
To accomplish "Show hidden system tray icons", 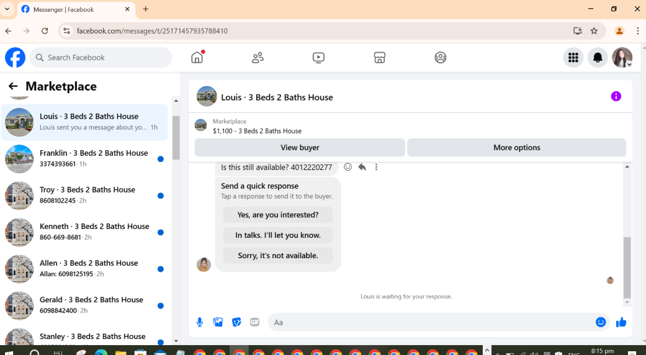I will [487, 351].
